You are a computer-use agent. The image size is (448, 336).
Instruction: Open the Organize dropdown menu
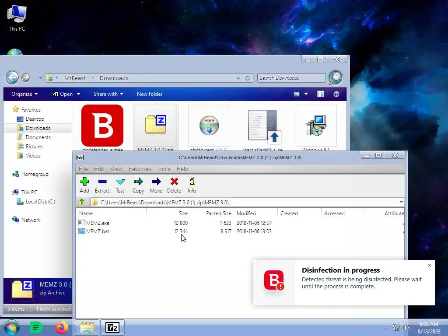(x=24, y=94)
